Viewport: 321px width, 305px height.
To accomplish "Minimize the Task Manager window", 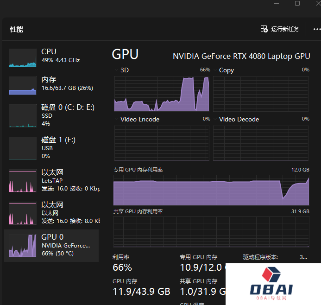I will click(277, 3).
